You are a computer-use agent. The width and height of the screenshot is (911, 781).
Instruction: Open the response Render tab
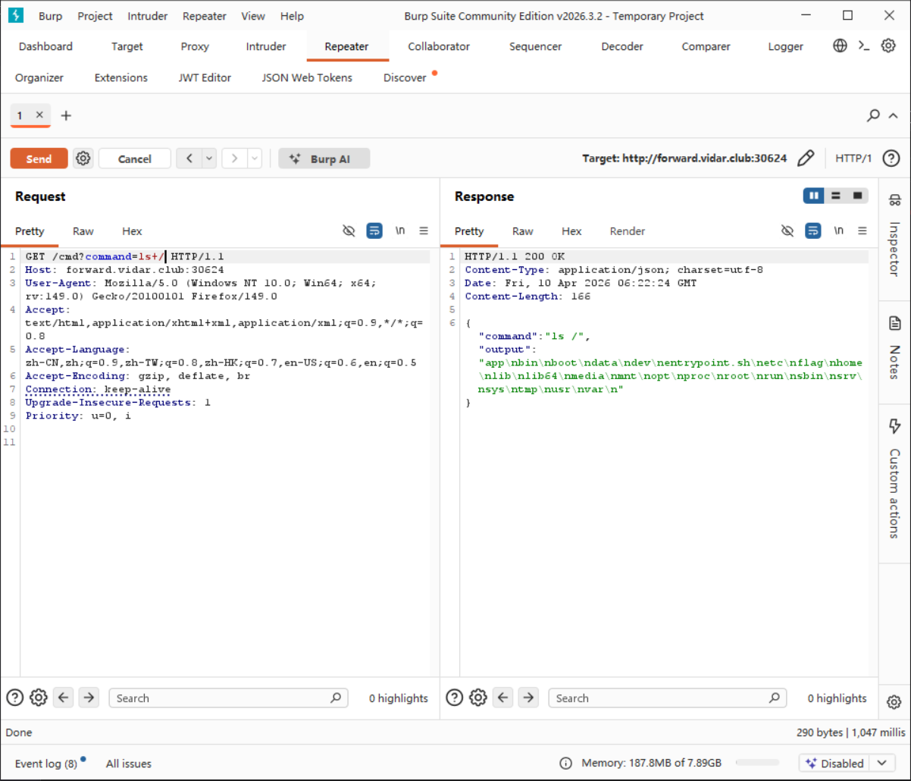pos(627,231)
